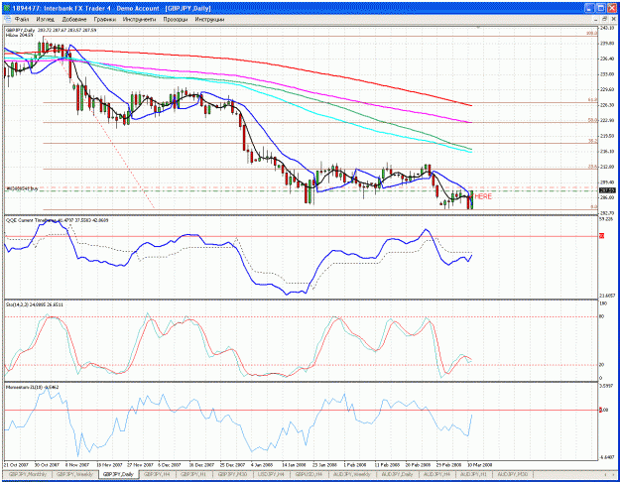Switch to the AUDJPY,H4 chart tab
The height and width of the screenshot is (482, 620).
point(436,474)
